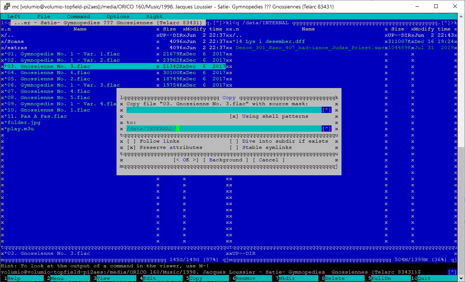This screenshot has width=465, height=282.
Task: Click left panel path title Telarc 83431
Action: click(x=108, y=23)
